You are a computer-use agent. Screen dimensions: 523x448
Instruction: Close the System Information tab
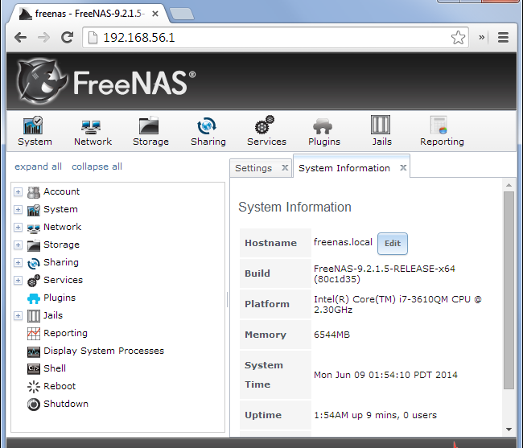click(403, 167)
